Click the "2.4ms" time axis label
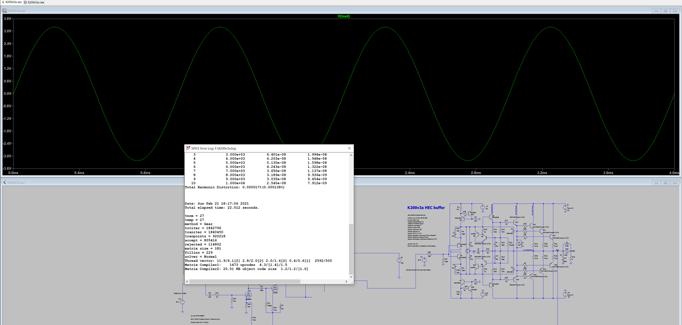 point(410,173)
